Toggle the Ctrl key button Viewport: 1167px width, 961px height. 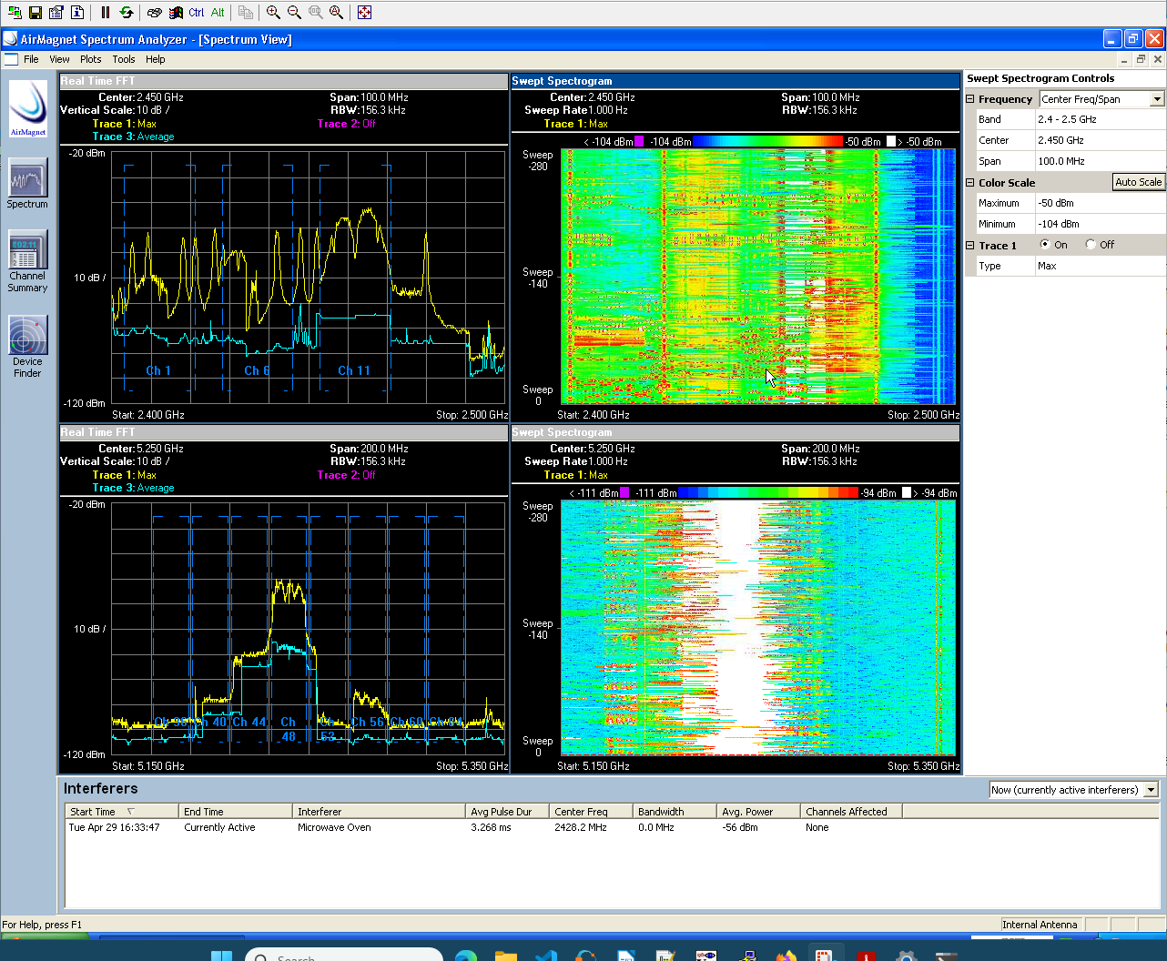coord(197,13)
